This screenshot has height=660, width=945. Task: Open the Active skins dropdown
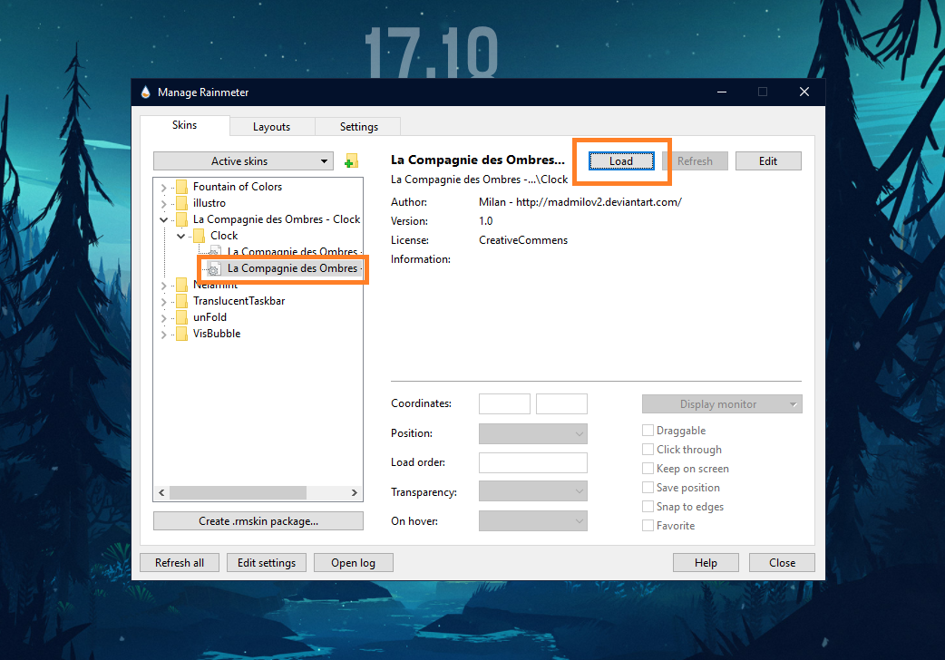point(243,161)
